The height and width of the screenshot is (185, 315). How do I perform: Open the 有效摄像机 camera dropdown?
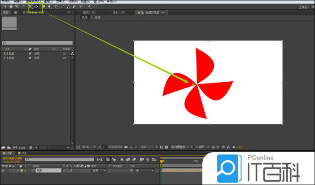[x=182, y=147]
